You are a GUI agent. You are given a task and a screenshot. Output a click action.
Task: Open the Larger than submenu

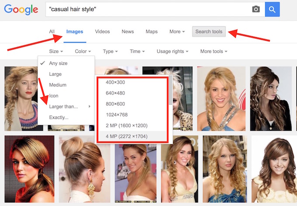pos(64,106)
